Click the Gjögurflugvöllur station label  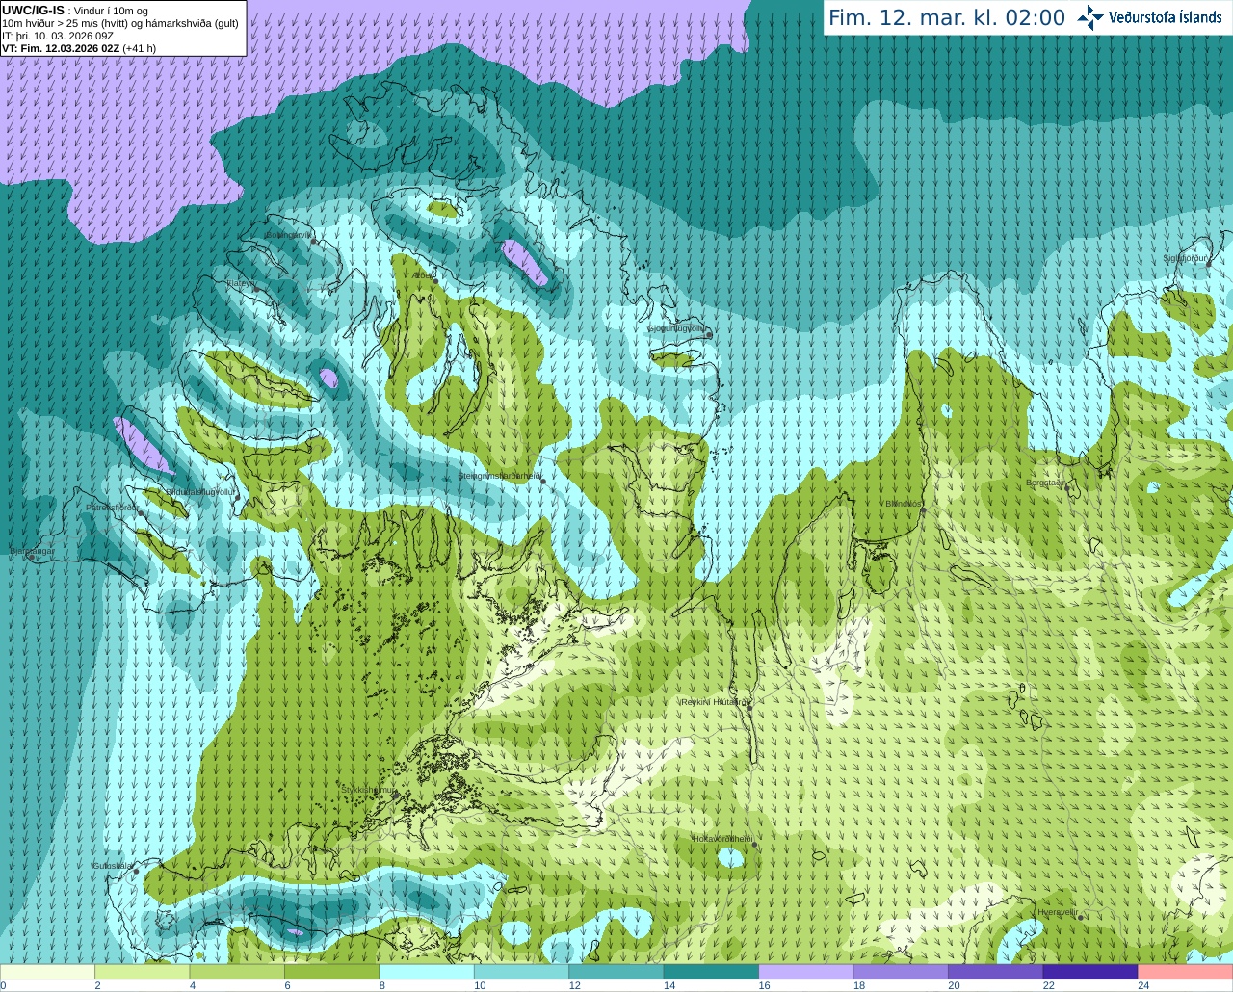tap(677, 328)
